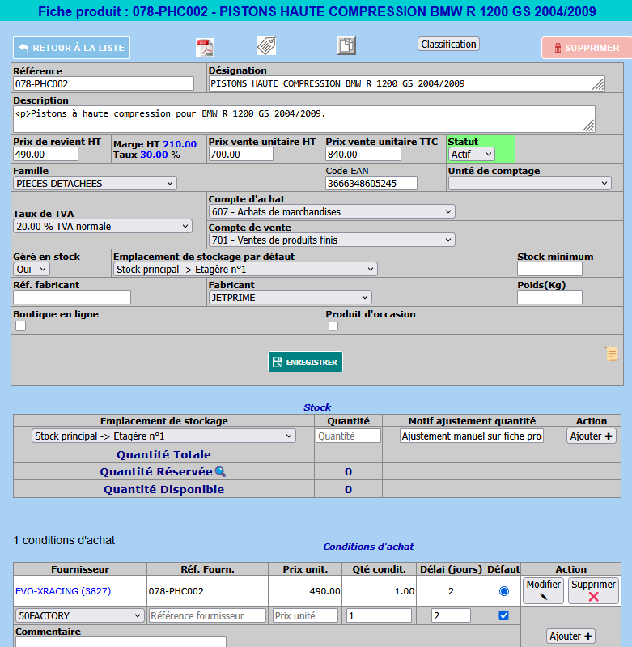Open the Fabricant JETPRIME dropdown
The height and width of the screenshot is (647, 632).
[290, 297]
